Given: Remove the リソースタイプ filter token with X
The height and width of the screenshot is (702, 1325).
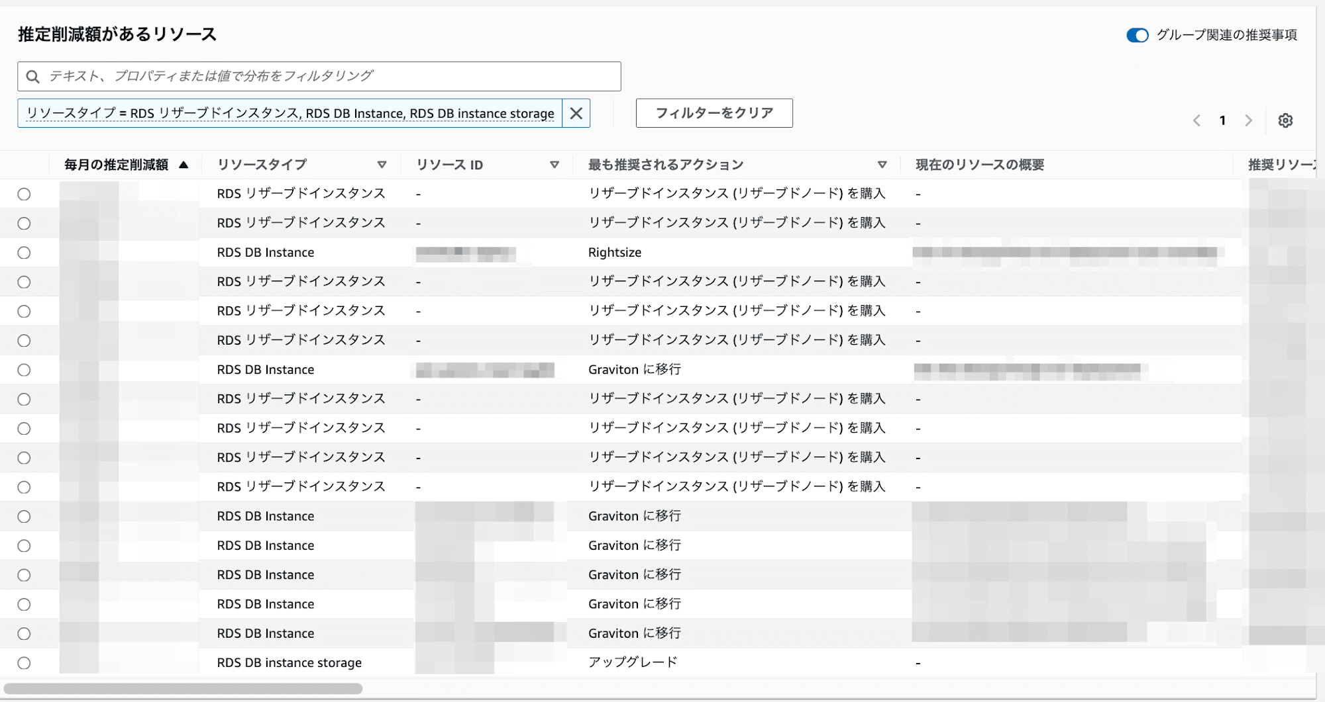Looking at the screenshot, I should 576,113.
